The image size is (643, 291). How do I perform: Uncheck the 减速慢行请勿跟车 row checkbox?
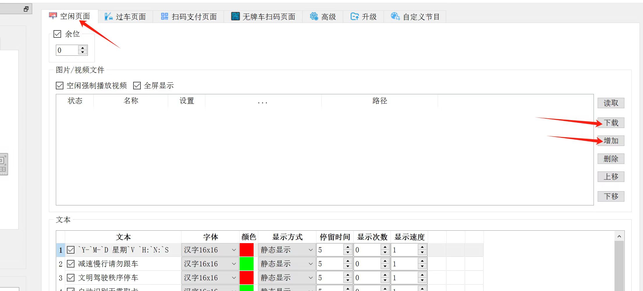(71, 264)
